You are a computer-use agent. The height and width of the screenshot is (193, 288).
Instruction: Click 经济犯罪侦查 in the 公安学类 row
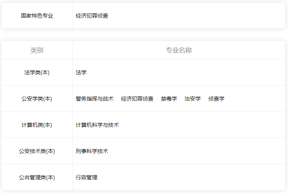[137, 99]
